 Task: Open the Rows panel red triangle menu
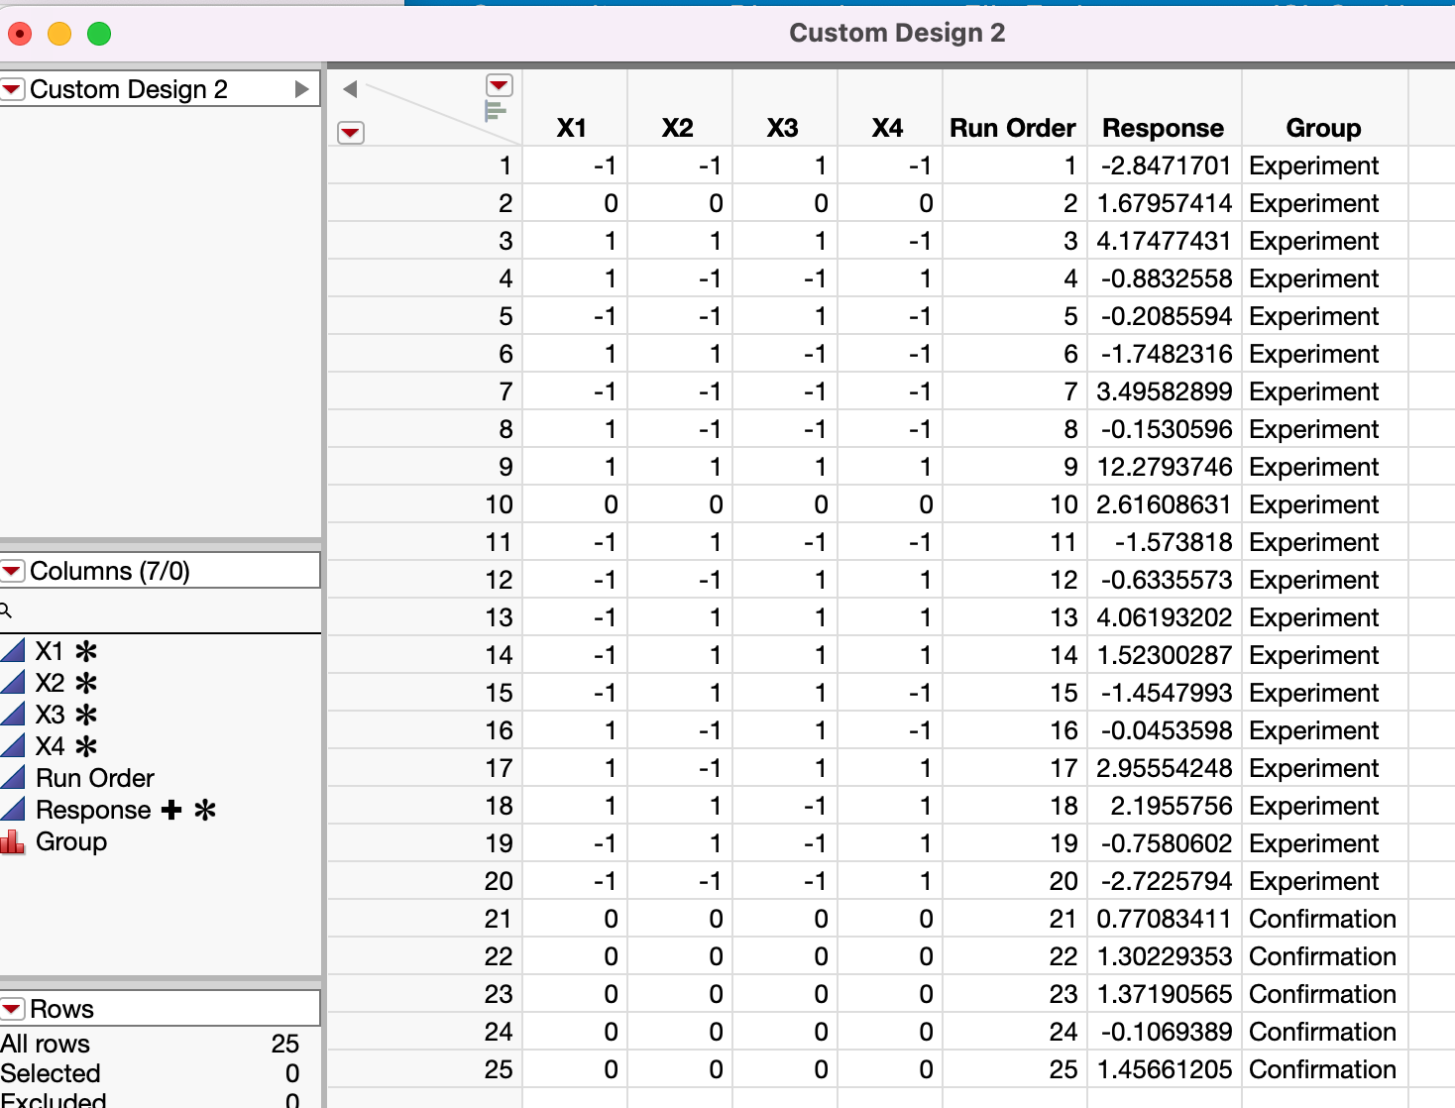[12, 1008]
